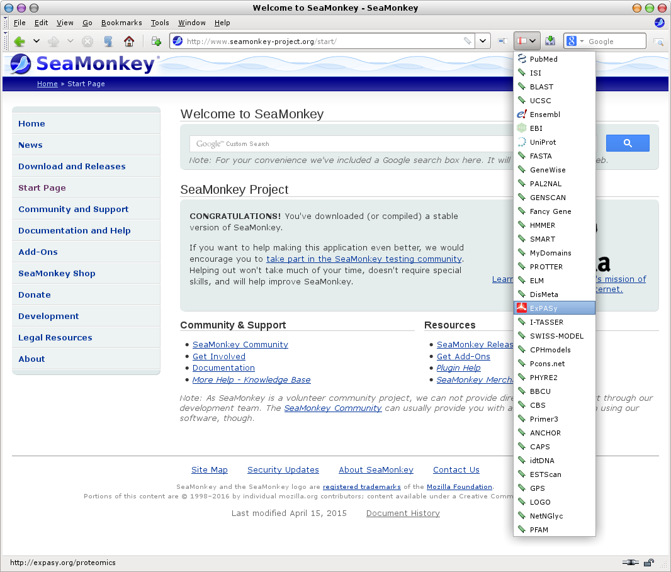
Task: Choose SWISS-MODEL in the dropdown list
Action: tap(556, 336)
